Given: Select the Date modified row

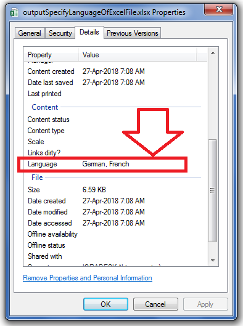Looking at the screenshot, I should click(114, 212).
